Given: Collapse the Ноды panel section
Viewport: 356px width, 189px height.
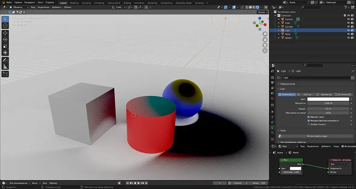Looking at the screenshot, I should [283, 130].
